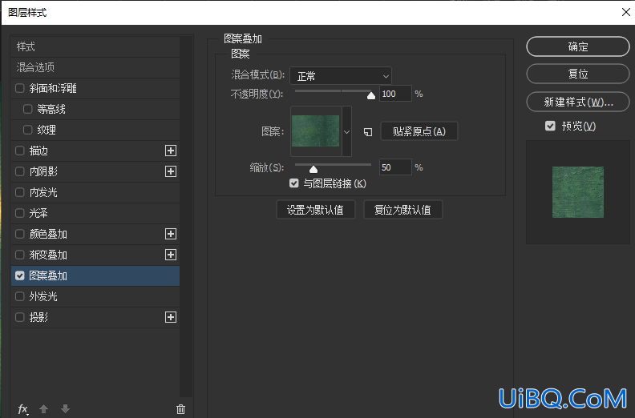635x418 pixels.
Task: Click the style preview thumbnail
Action: 578,192
